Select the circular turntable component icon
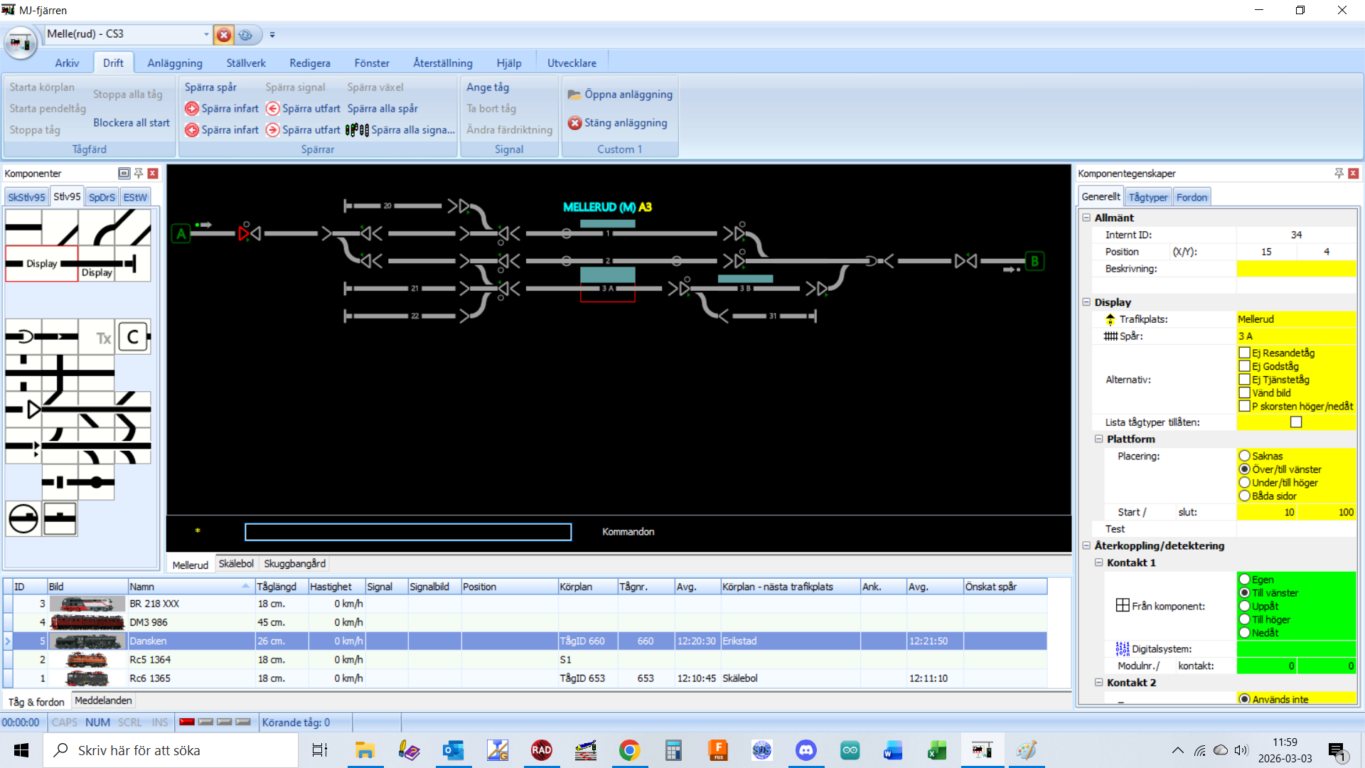The width and height of the screenshot is (1365, 768). point(23,518)
